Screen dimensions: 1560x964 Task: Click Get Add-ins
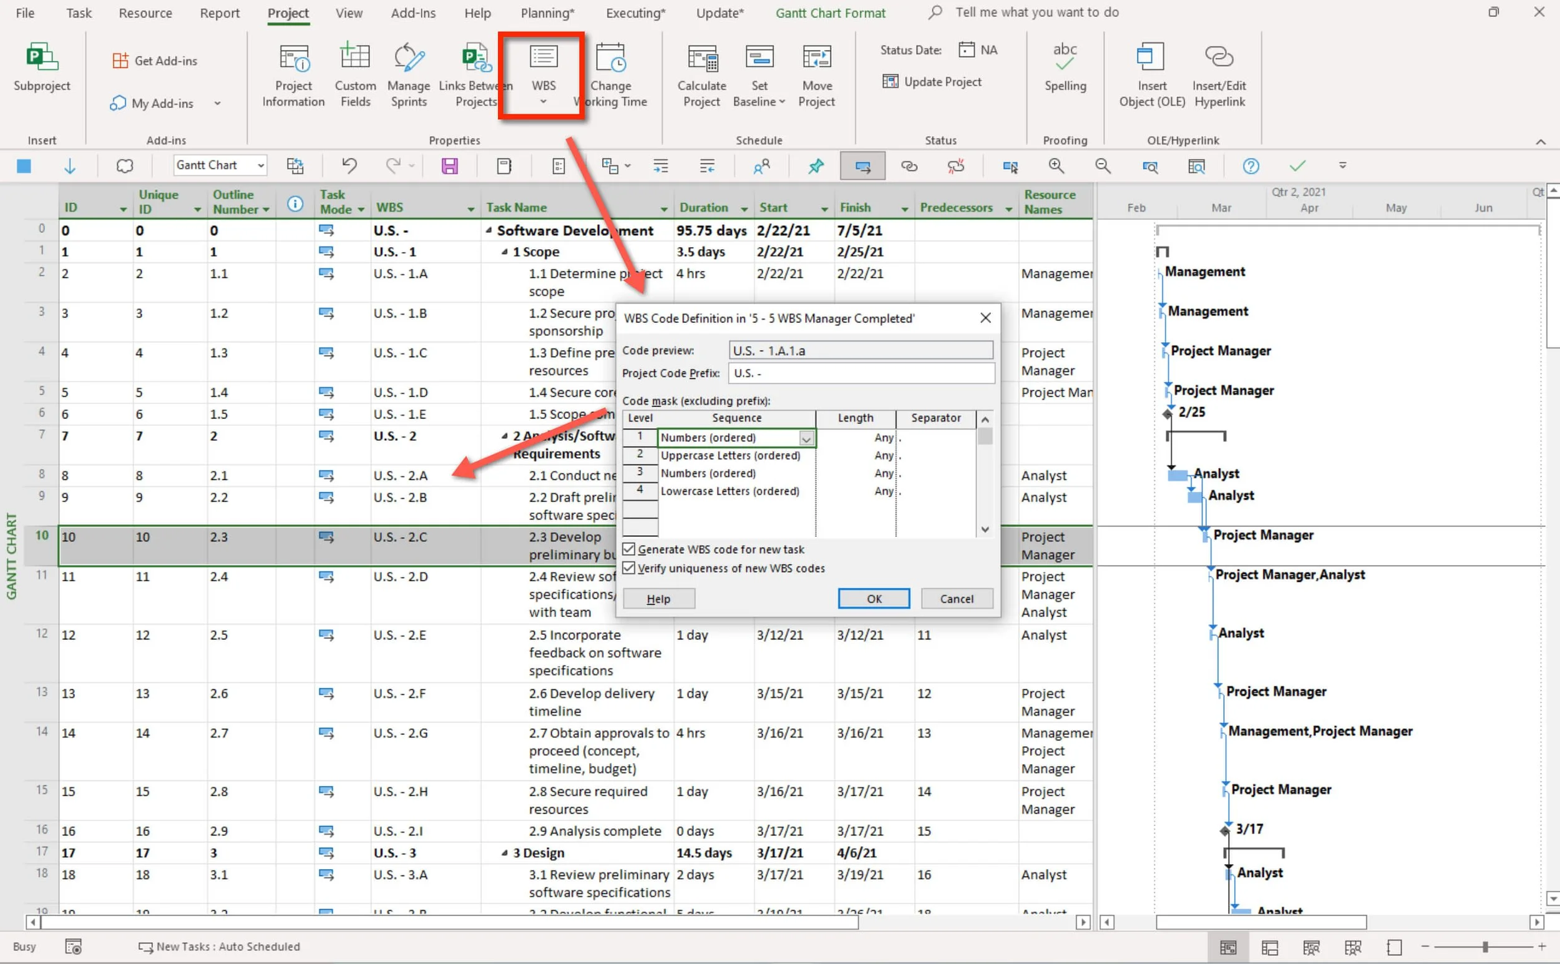click(x=155, y=61)
